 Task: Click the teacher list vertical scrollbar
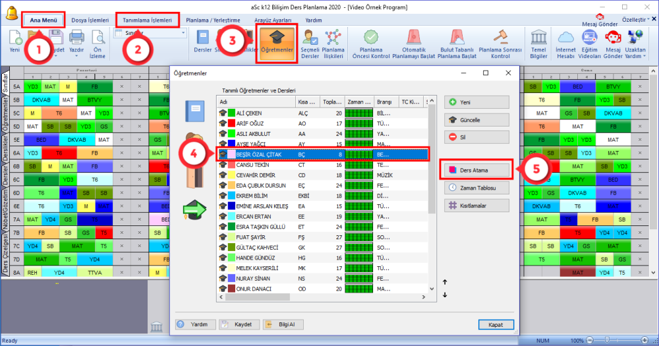(x=432, y=159)
